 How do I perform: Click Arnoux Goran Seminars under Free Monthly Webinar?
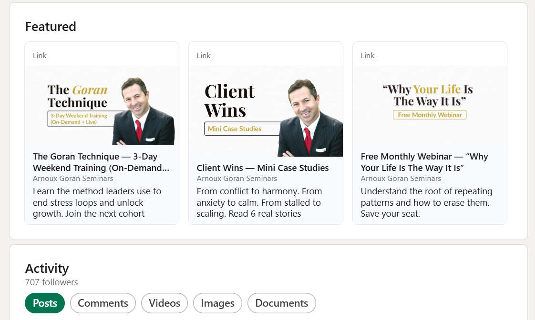pyautogui.click(x=401, y=179)
